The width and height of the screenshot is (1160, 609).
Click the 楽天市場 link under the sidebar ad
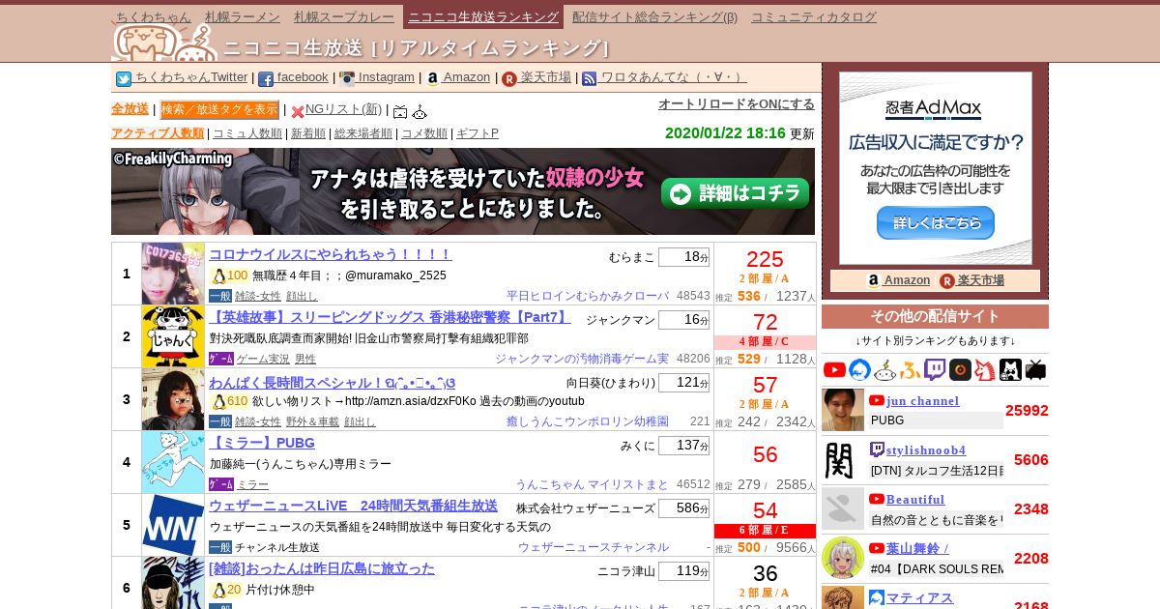[971, 280]
